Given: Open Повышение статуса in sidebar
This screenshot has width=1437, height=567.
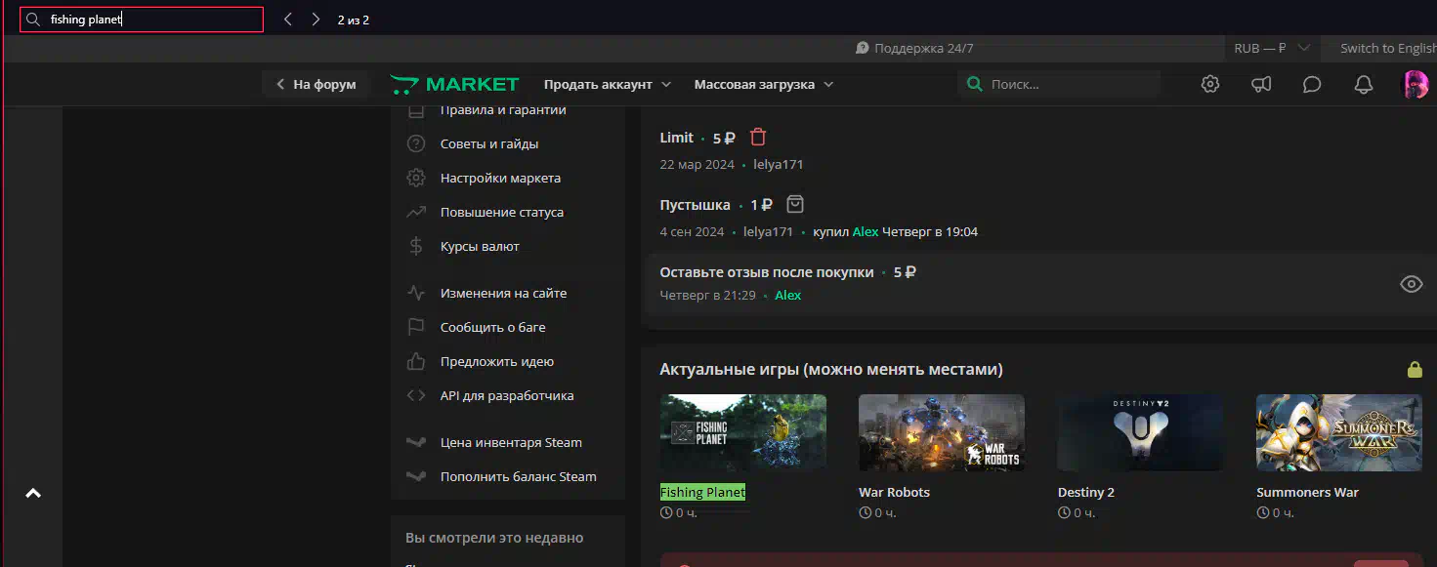Looking at the screenshot, I should pyautogui.click(x=502, y=212).
